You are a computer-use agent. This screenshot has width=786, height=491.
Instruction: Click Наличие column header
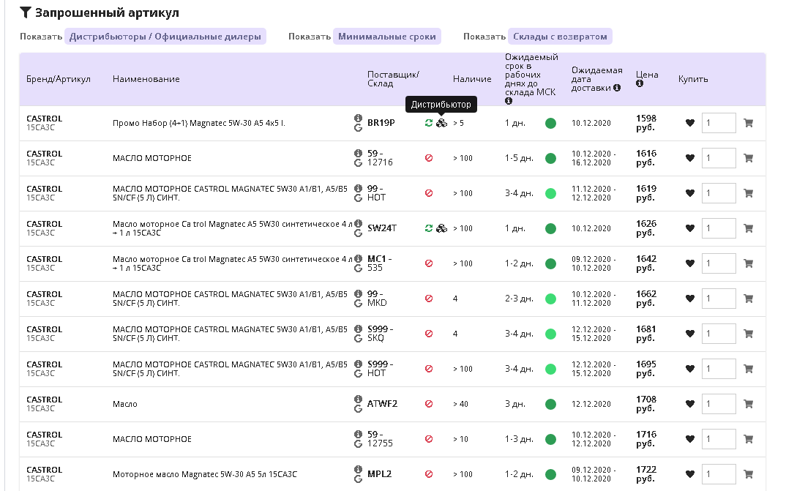472,79
